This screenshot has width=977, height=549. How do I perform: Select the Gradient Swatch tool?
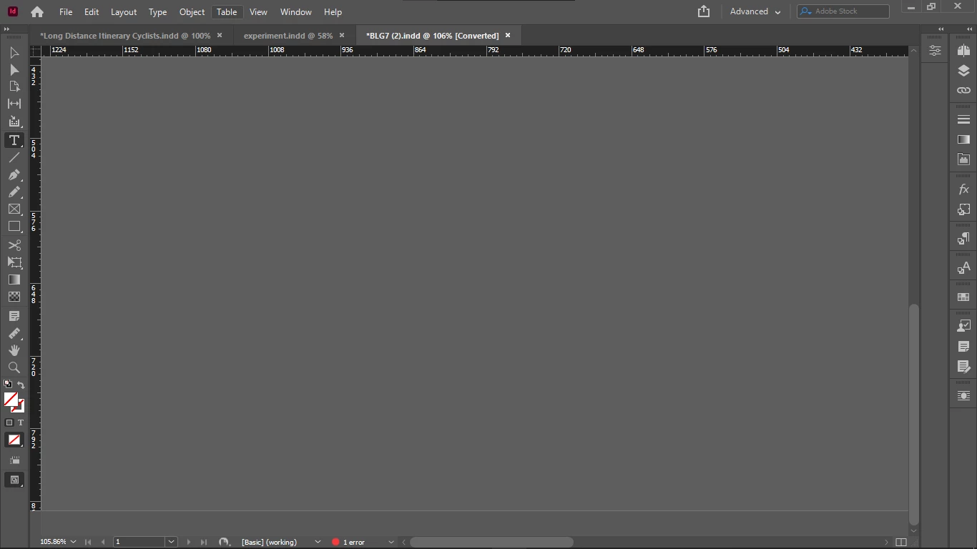[14, 280]
